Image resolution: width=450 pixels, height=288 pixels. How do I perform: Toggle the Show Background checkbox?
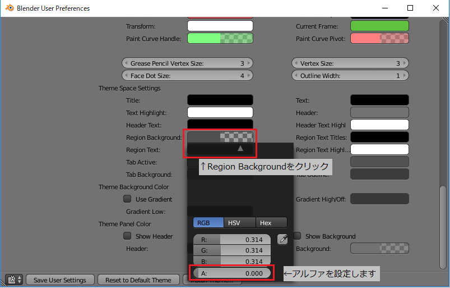[x=297, y=236]
